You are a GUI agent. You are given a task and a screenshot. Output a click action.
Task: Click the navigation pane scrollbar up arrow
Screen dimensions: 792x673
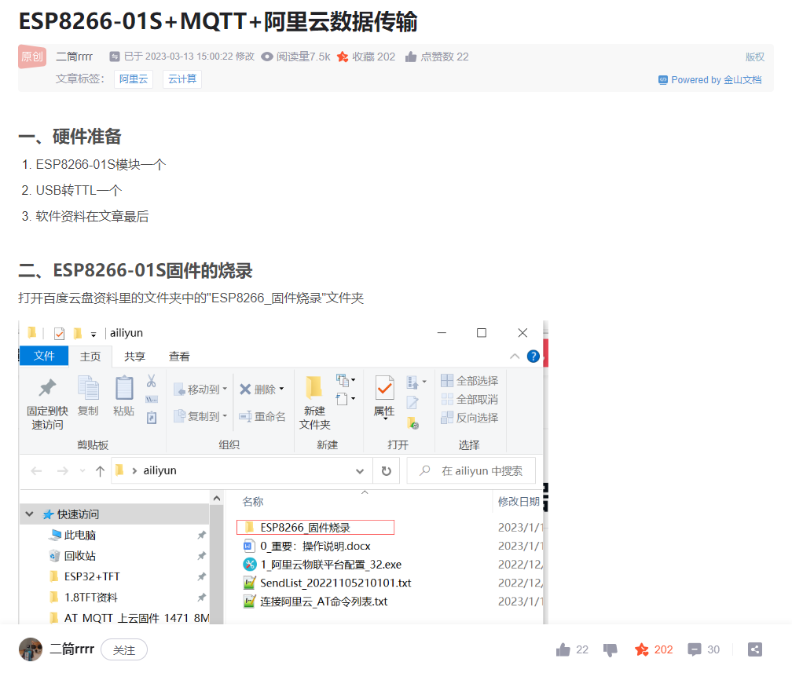coord(217,499)
